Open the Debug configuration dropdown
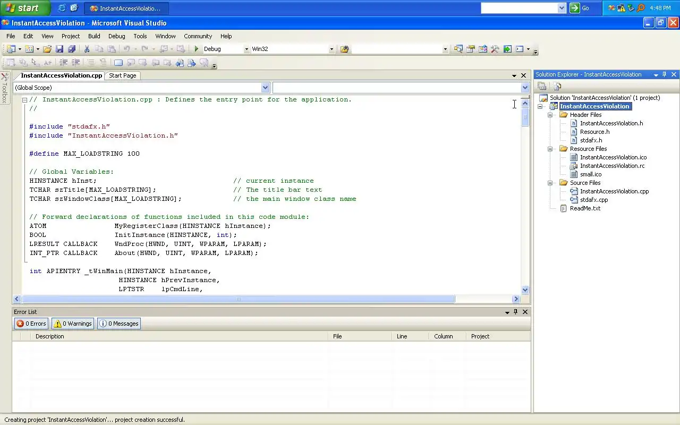The height and width of the screenshot is (425, 680). click(246, 49)
